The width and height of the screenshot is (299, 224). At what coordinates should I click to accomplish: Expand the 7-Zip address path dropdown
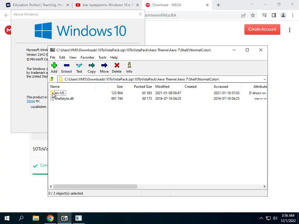coord(265,79)
